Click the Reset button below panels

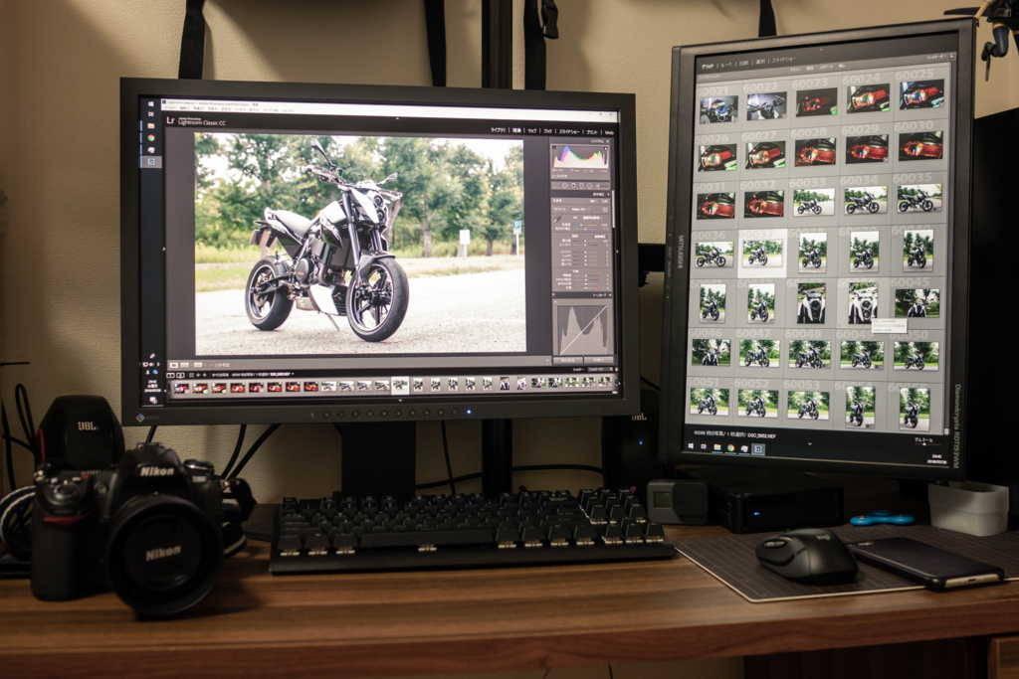tap(598, 360)
